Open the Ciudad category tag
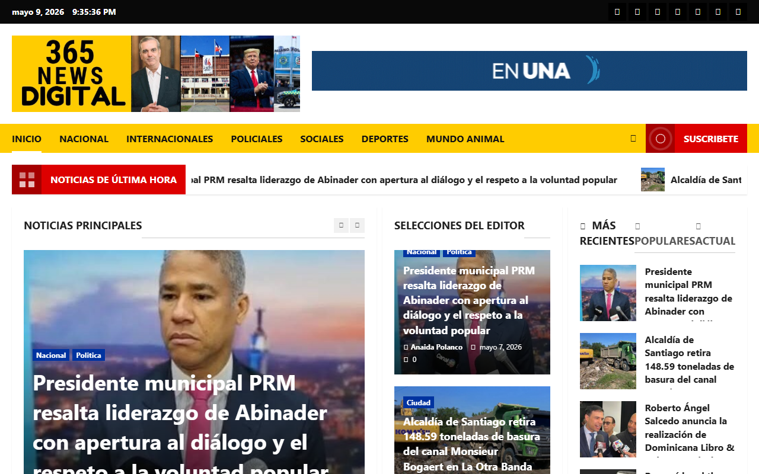The height and width of the screenshot is (474, 759). [x=419, y=402]
